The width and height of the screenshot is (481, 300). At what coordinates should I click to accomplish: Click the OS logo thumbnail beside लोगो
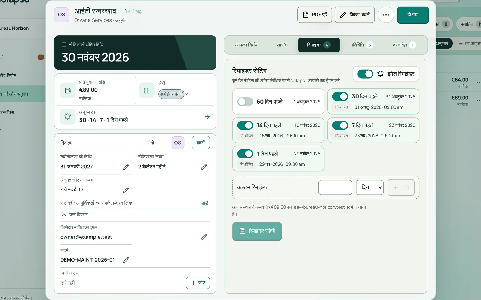178,142
